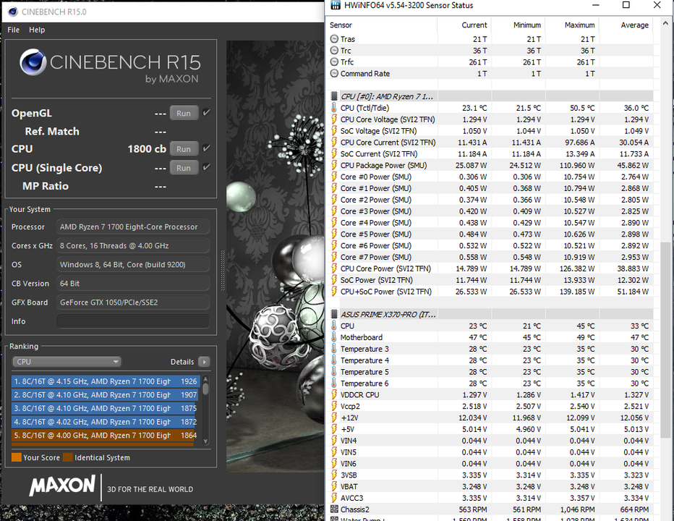Click the lightning icon for Core #7 Power
Image resolution: width=674 pixels, height=521 pixels.
click(x=334, y=257)
